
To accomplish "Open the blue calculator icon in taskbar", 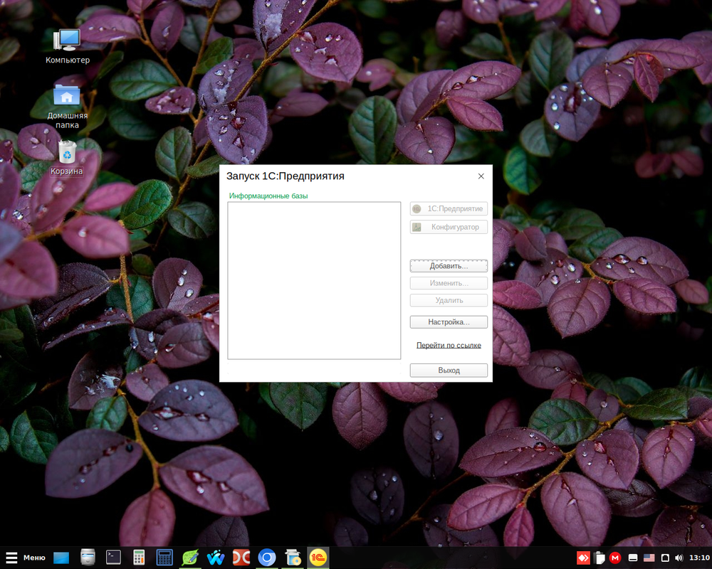I will tap(164, 558).
